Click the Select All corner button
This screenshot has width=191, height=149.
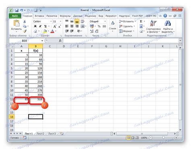tap(12, 46)
